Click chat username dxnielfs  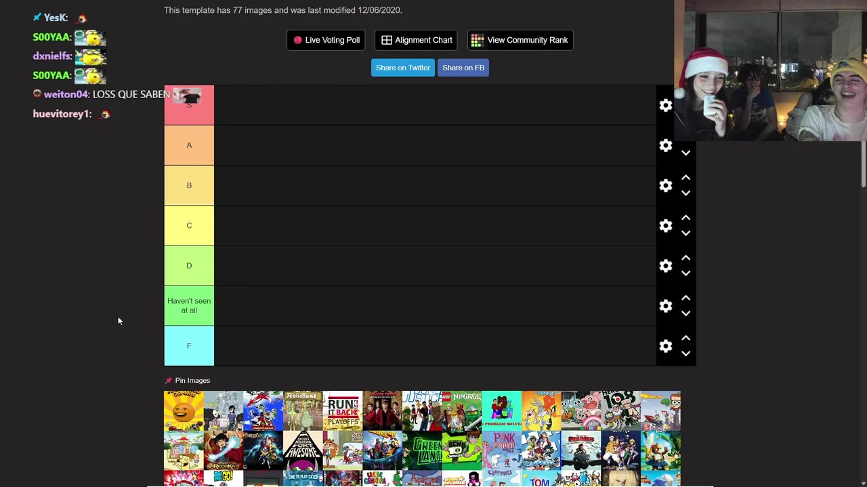51,56
